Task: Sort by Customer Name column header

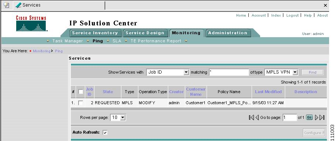Action: [x=196, y=92]
